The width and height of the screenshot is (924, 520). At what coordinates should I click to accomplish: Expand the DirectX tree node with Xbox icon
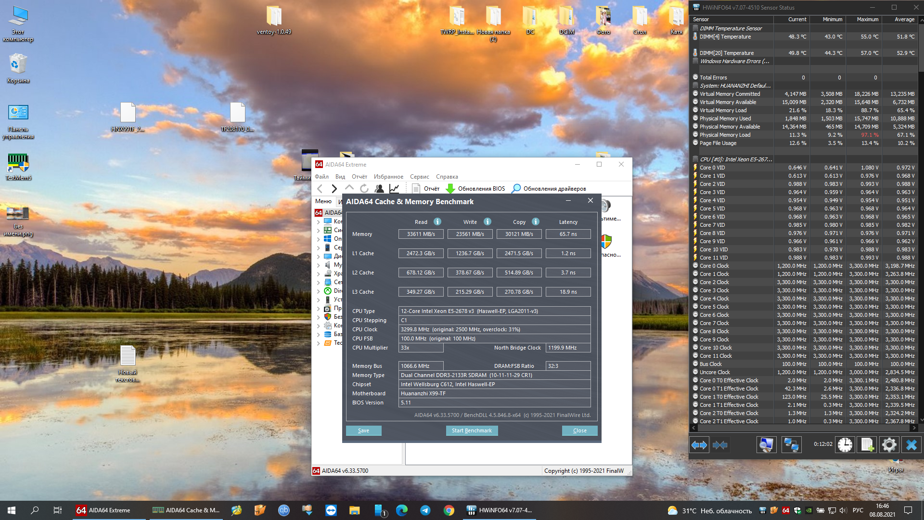tap(319, 291)
